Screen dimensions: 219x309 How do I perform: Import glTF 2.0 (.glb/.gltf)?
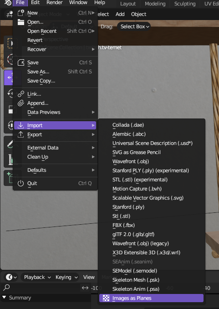click(x=152, y=234)
